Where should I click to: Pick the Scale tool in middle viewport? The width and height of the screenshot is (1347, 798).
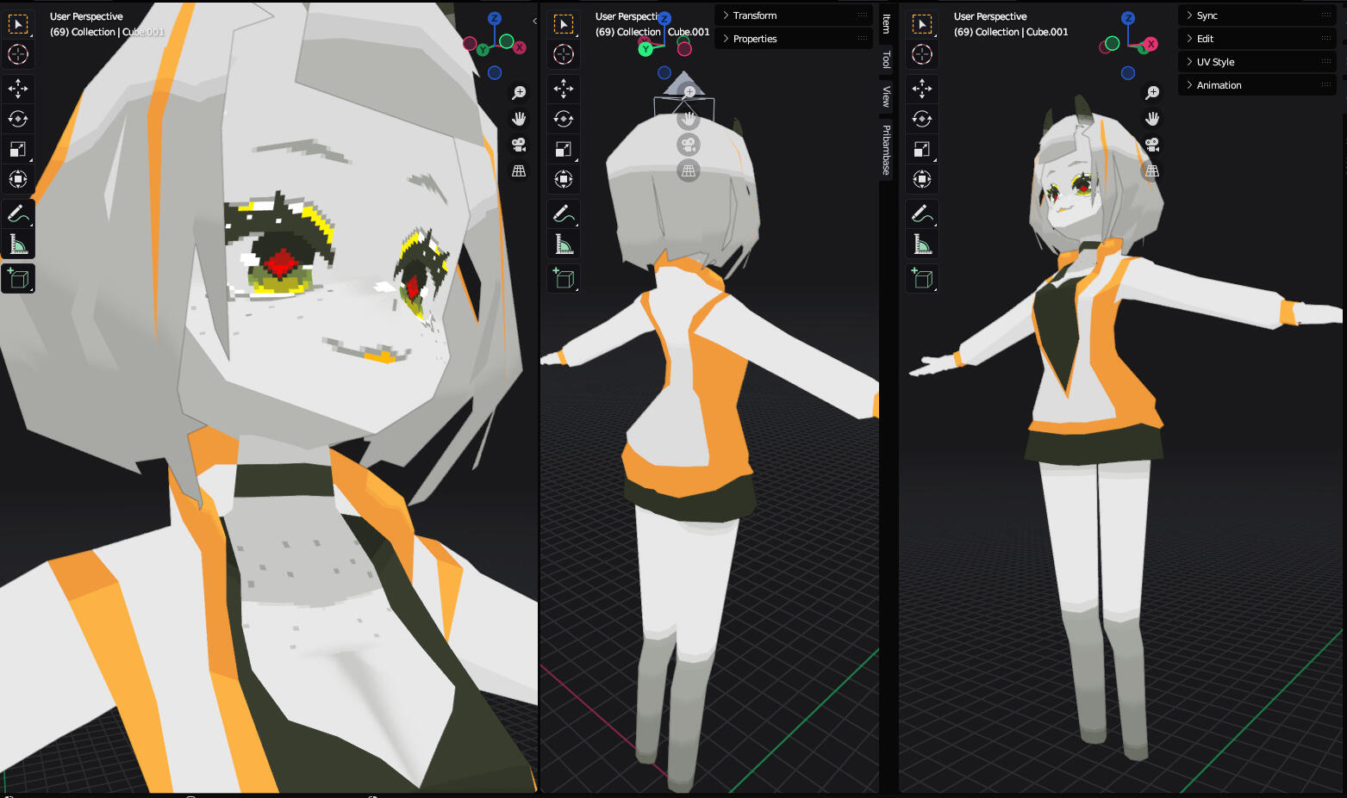[x=564, y=149]
